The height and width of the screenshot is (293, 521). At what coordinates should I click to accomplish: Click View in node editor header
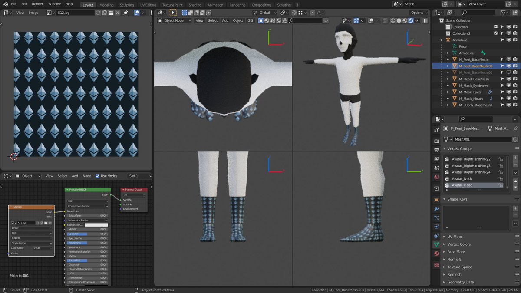(x=49, y=176)
